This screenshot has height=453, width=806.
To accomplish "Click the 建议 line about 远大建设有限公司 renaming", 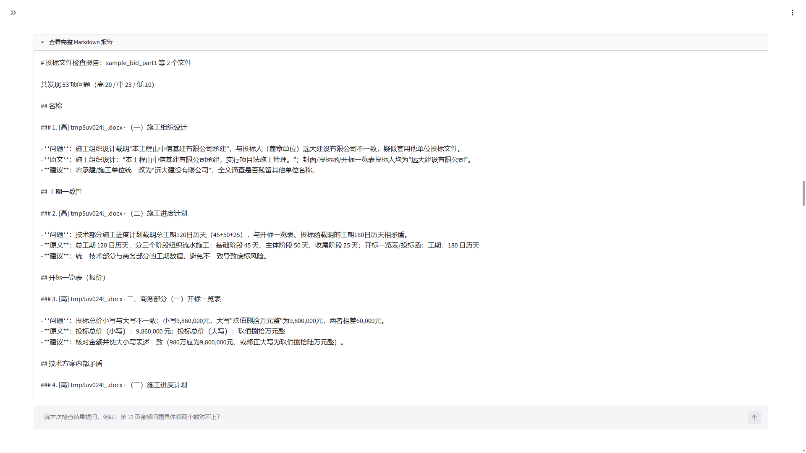I will [x=179, y=170].
